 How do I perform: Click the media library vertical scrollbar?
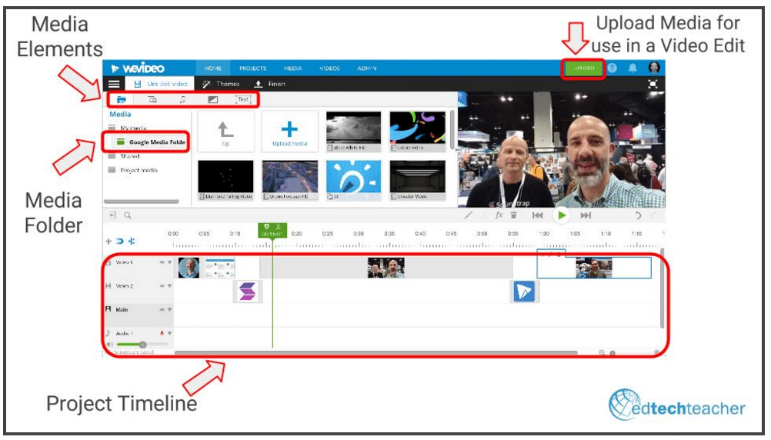452,130
